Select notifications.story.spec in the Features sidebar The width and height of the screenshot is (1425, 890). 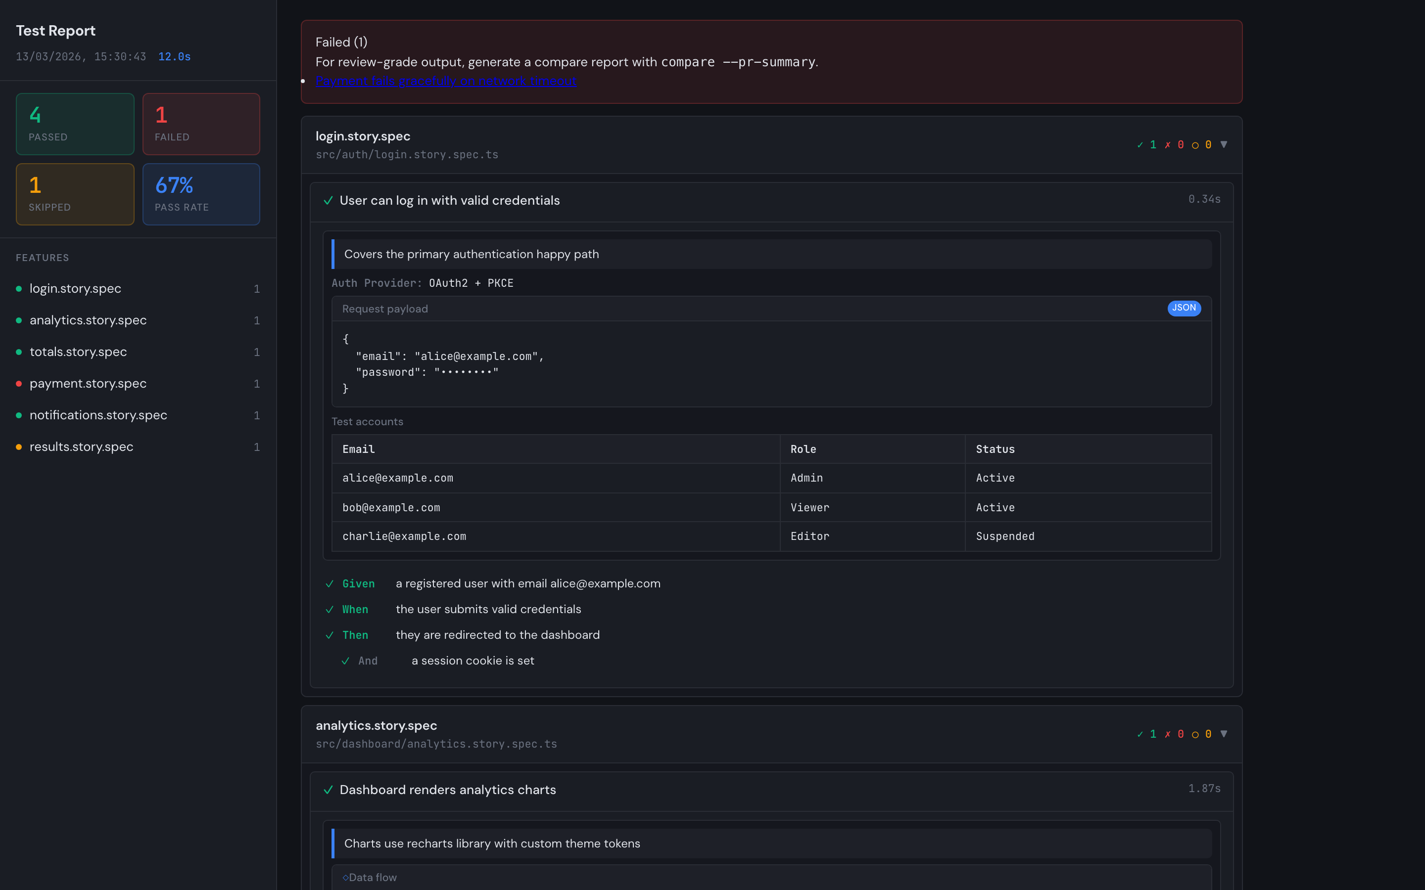[x=98, y=415]
